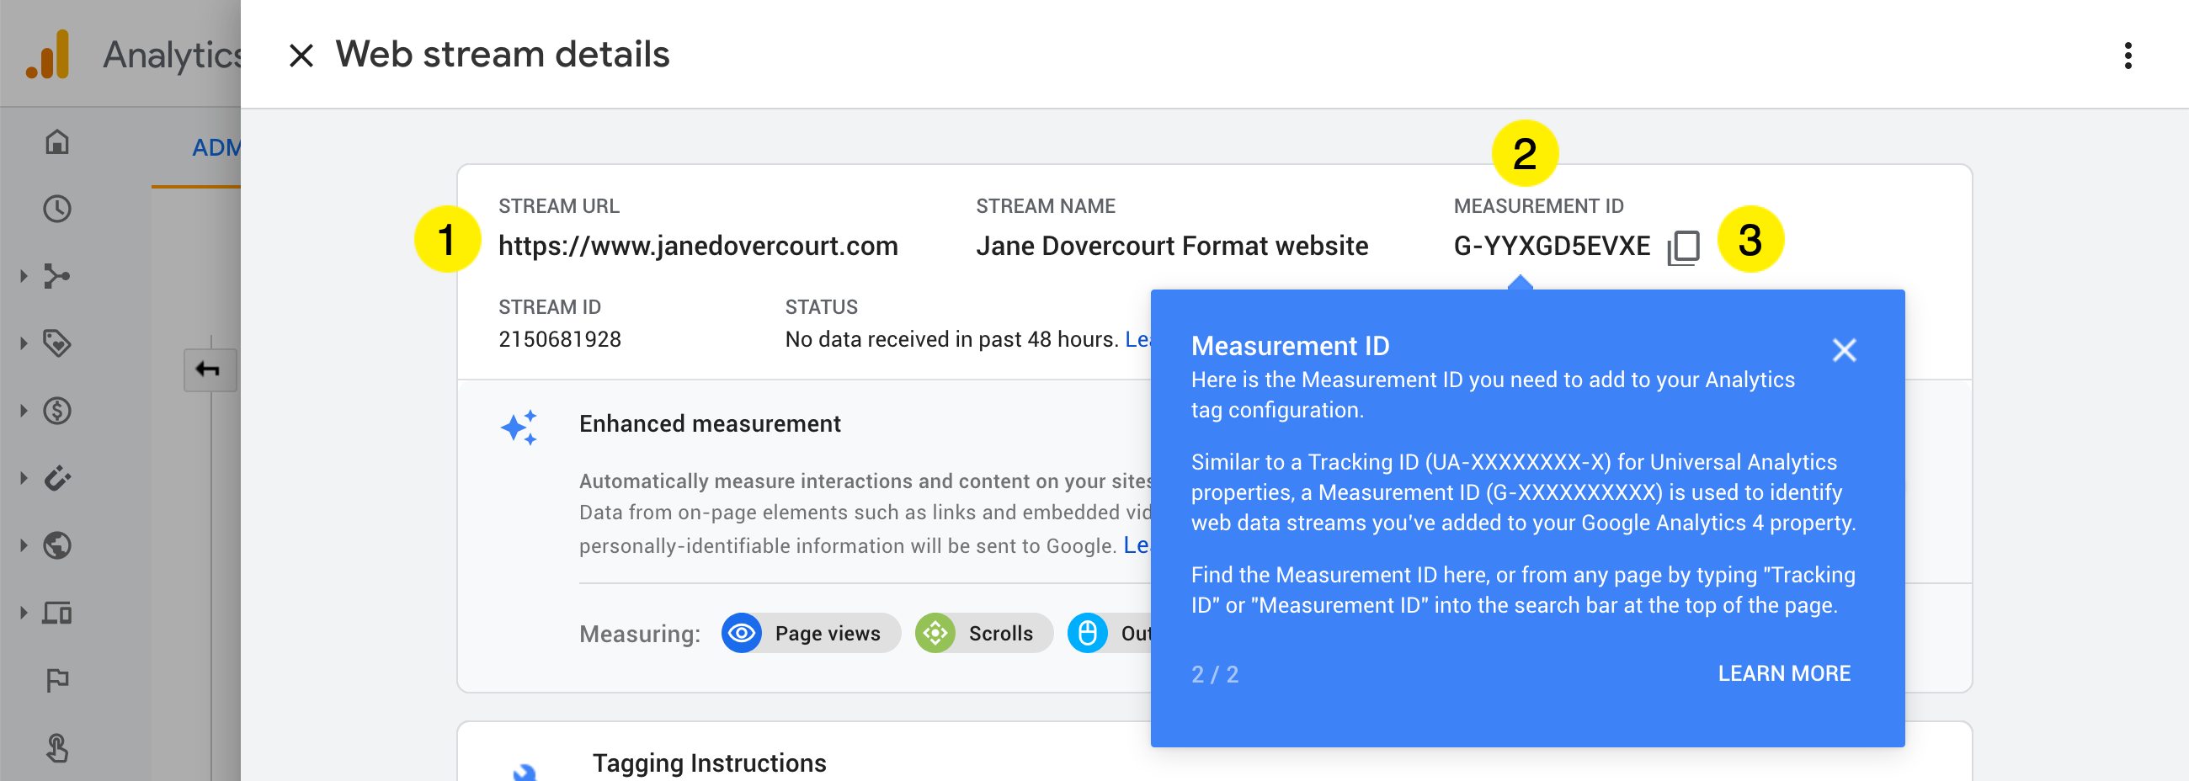Click the Google Analytics logo
The height and width of the screenshot is (781, 2189).
coord(48,55)
